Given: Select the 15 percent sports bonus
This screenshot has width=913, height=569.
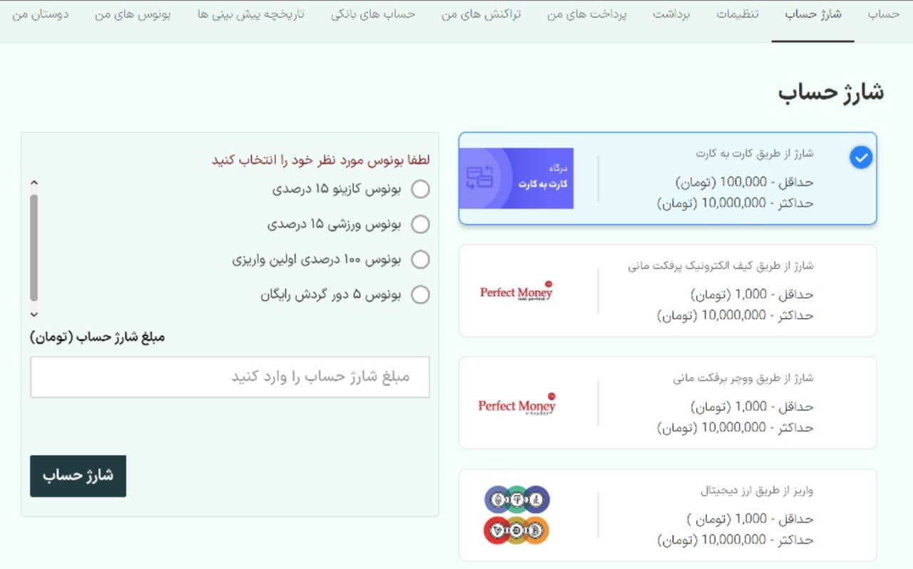Looking at the screenshot, I should pyautogui.click(x=421, y=225).
